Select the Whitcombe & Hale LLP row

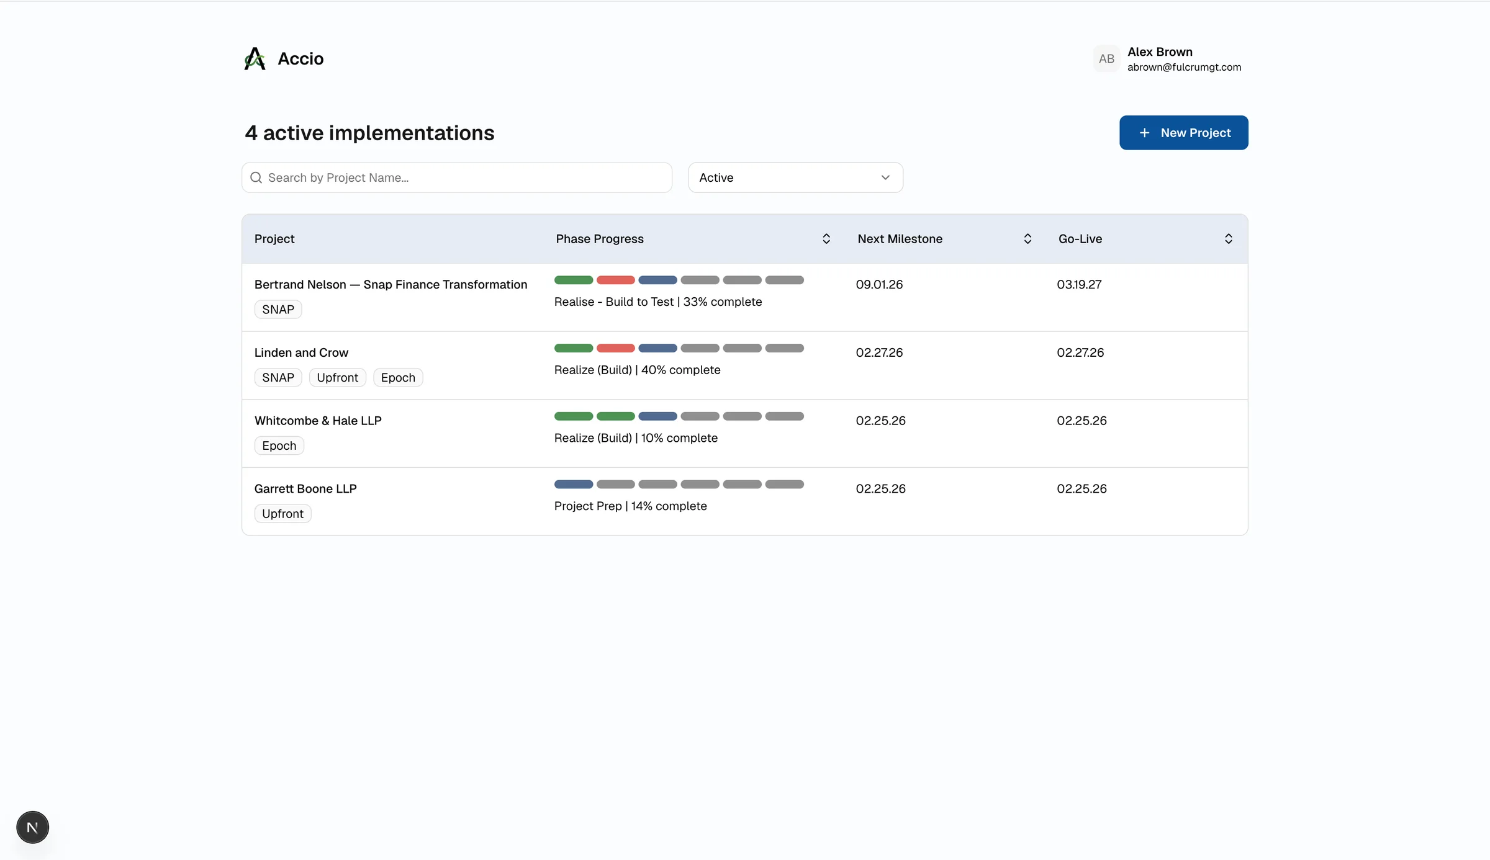pyautogui.click(x=744, y=433)
